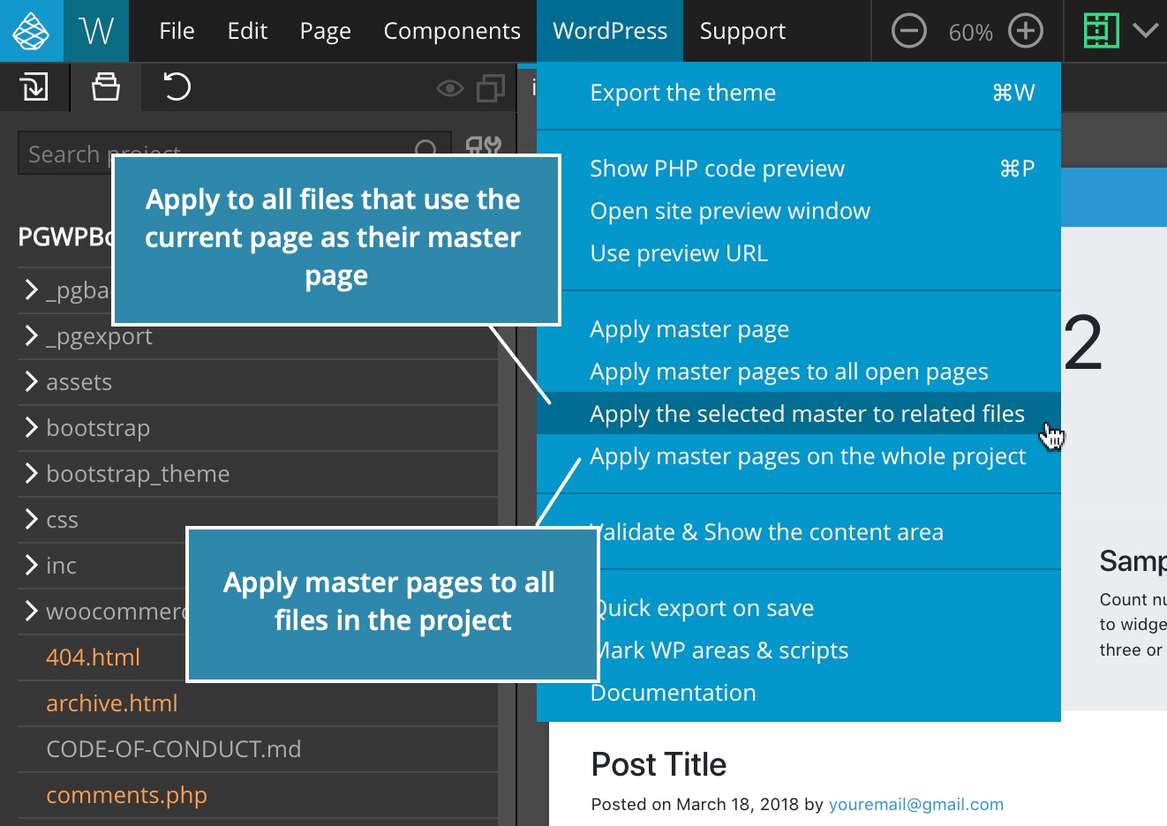Open the layout options dropdown arrow
The width and height of the screenshot is (1167, 826).
click(x=1146, y=31)
